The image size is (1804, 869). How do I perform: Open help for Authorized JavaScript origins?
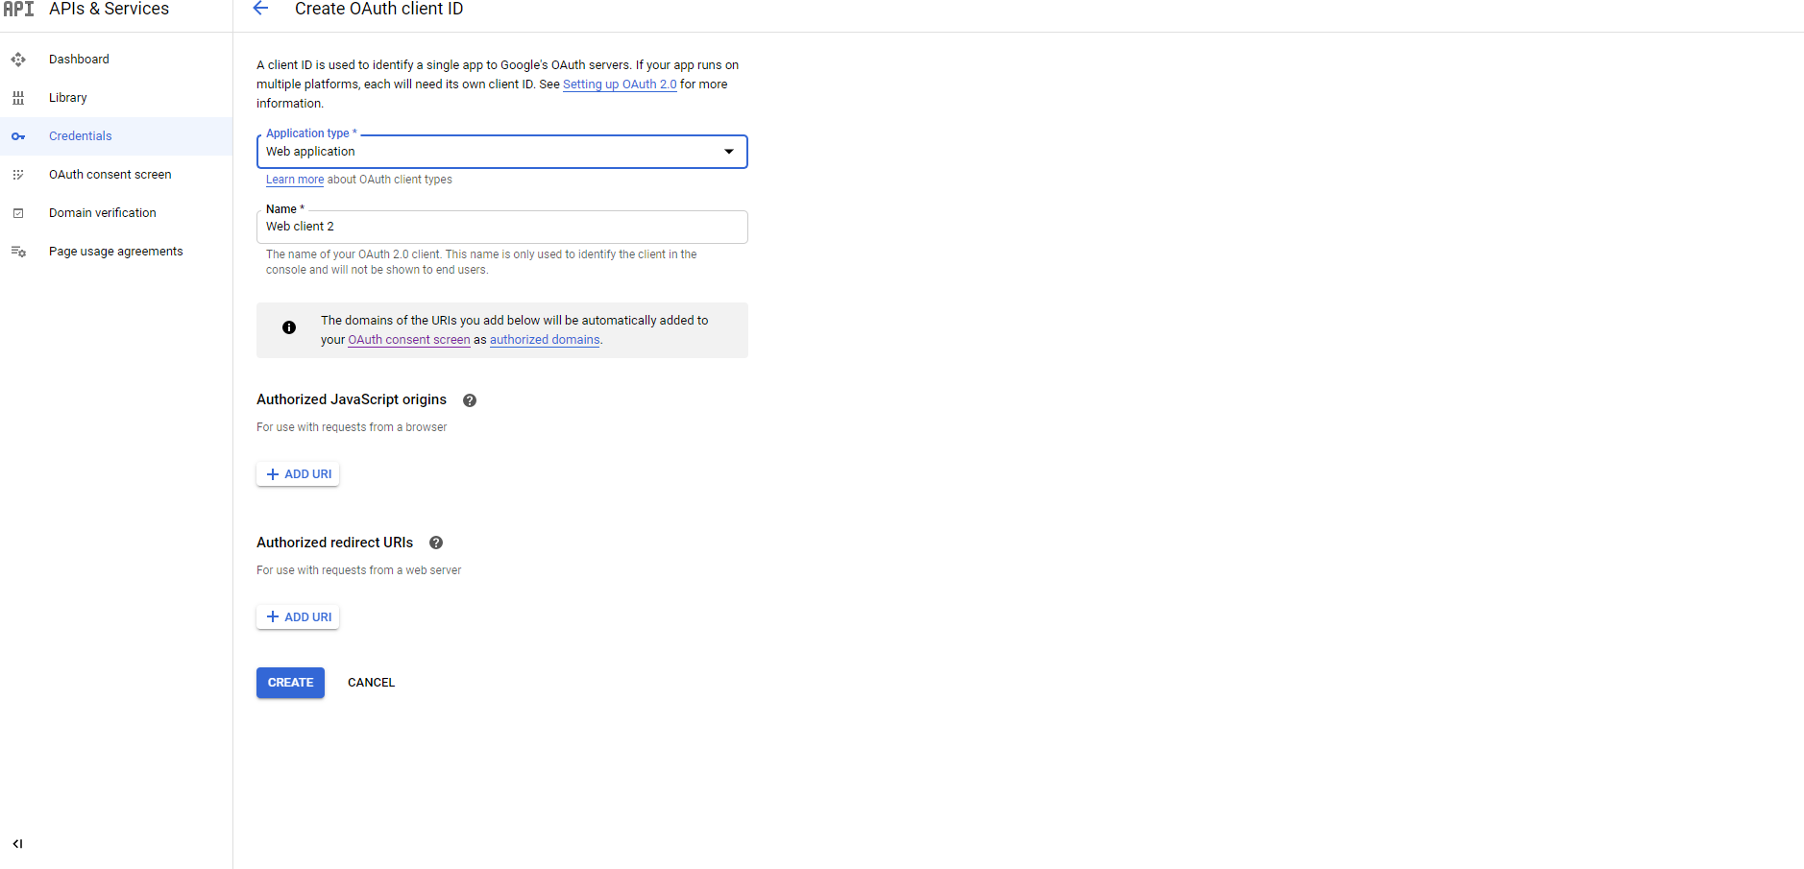(x=470, y=400)
